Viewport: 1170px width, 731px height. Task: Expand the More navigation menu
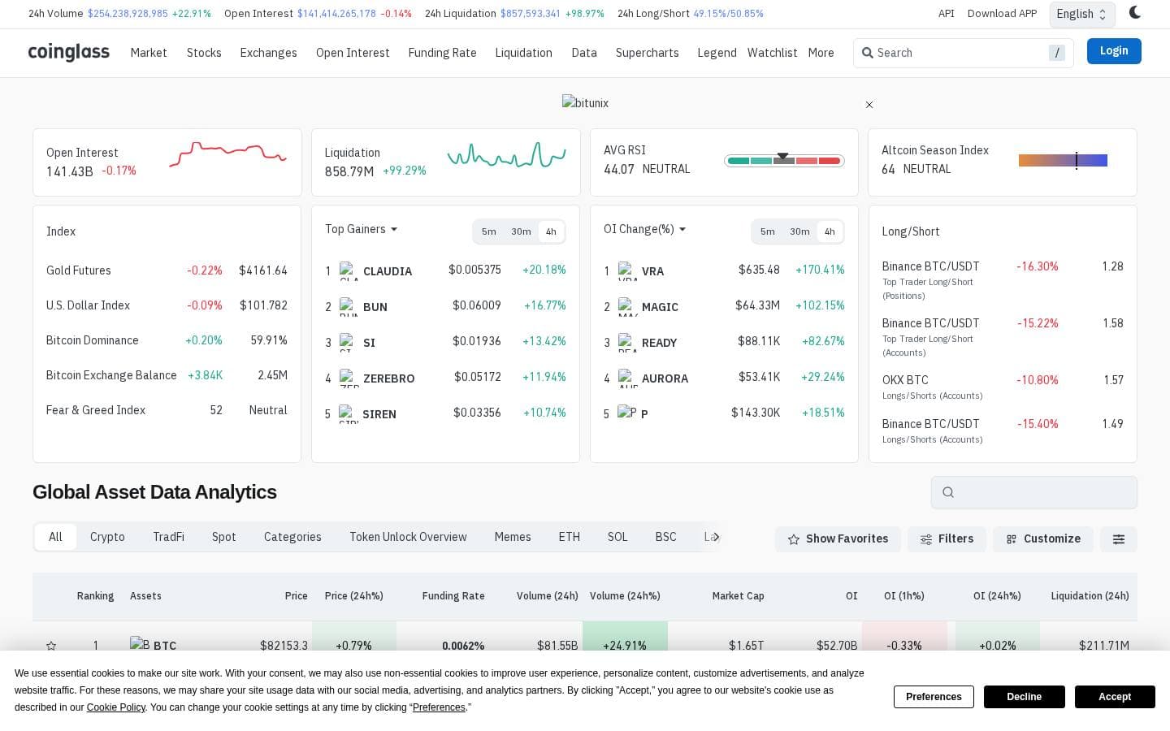click(x=821, y=53)
